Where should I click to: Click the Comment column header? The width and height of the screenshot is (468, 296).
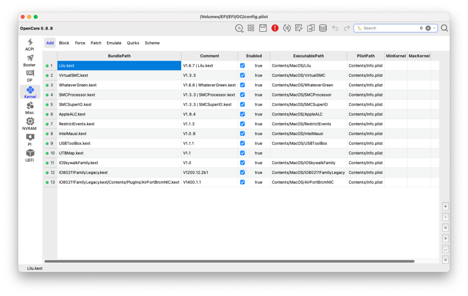click(209, 56)
